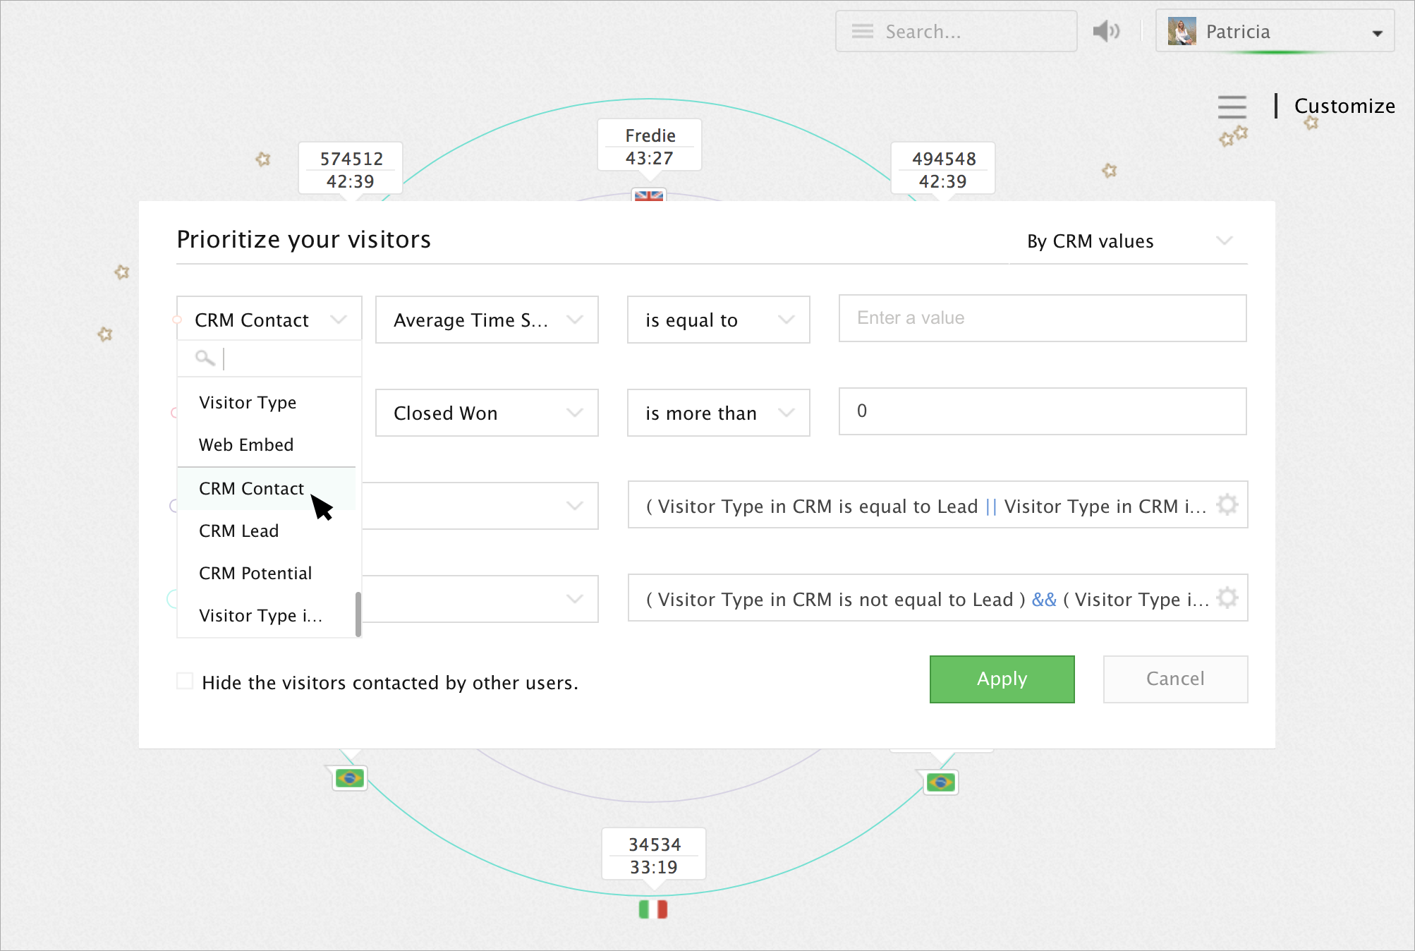Open the is more than operator dropdown
Viewport: 1415px width, 951px height.
coord(718,413)
